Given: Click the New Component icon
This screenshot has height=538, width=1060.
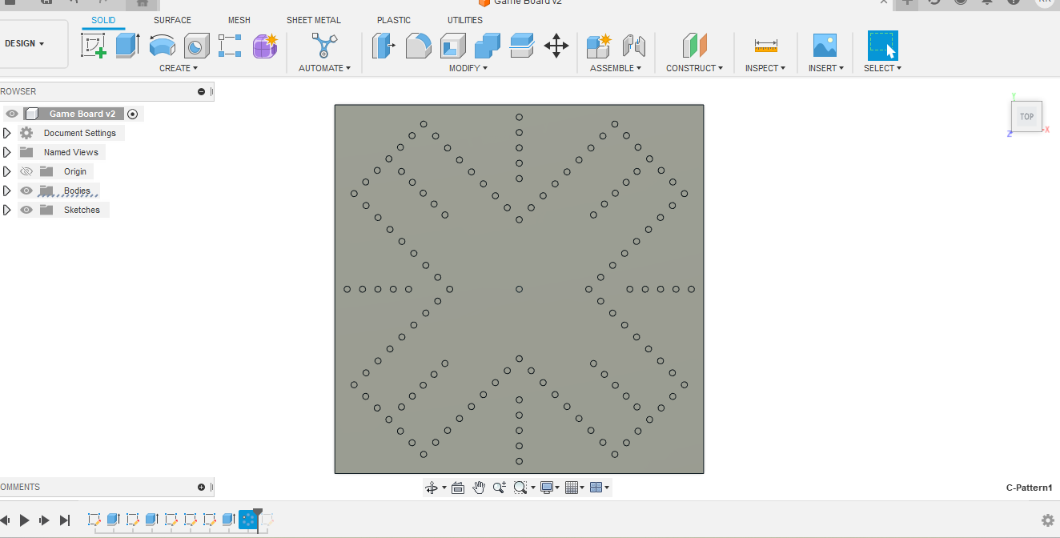Looking at the screenshot, I should point(598,46).
